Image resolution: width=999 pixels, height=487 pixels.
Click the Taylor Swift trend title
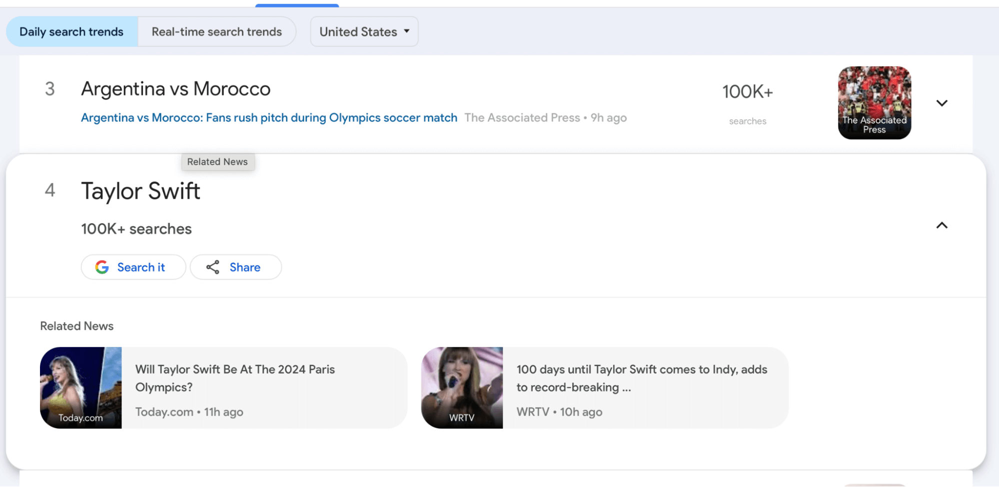tap(140, 191)
